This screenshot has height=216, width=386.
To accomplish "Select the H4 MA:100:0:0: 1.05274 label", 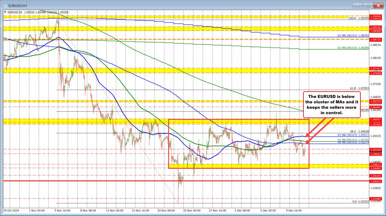I will point(353,143).
